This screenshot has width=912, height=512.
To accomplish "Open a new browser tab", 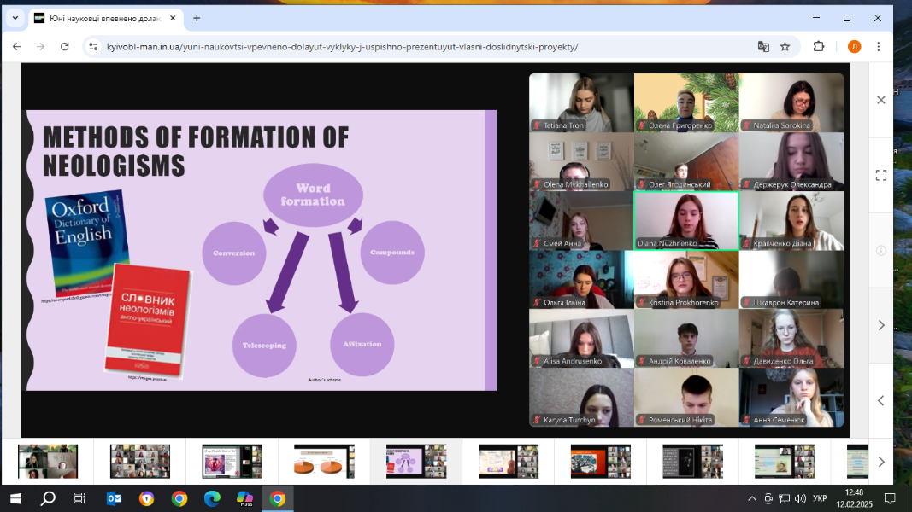I will pos(197,18).
